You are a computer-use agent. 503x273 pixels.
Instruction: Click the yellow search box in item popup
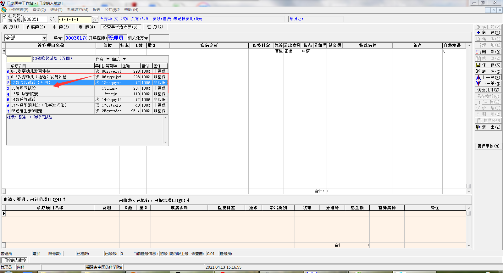pos(19,59)
